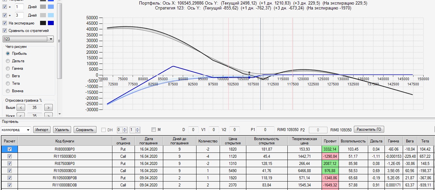This screenshot has width=435, height=190.
Task: Click the P2 input field
Action: tap(318, 130)
